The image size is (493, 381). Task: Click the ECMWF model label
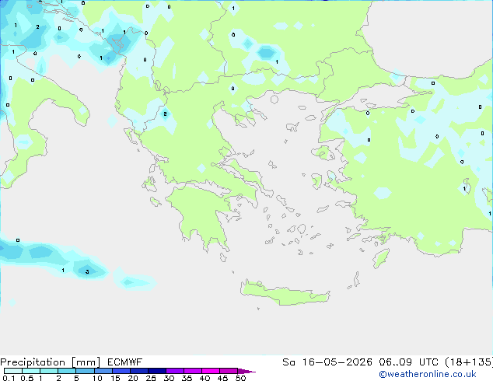tap(125, 362)
